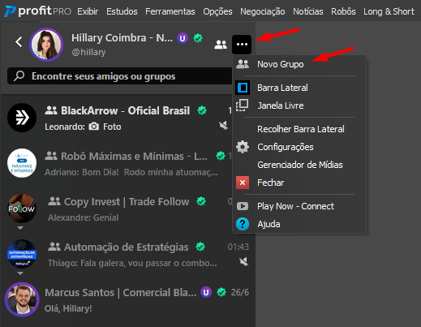
Task: Open Copy Invest Trade Follow avatar
Action: tap(22, 209)
